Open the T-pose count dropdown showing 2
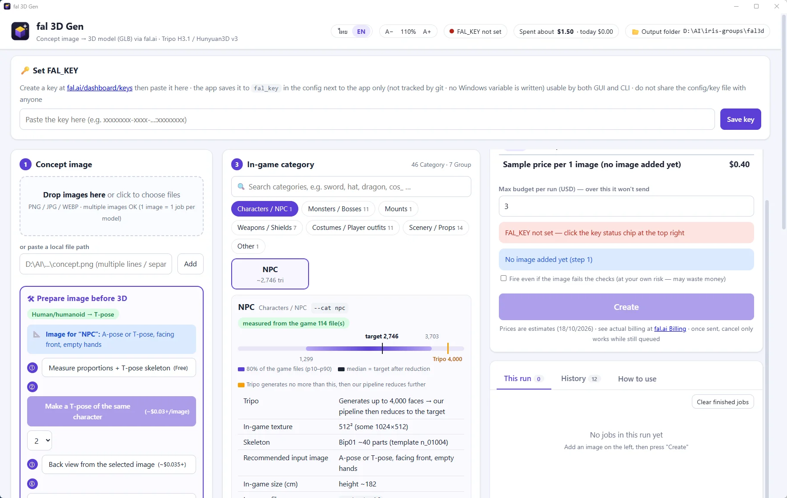This screenshot has width=787, height=498. [x=40, y=441]
